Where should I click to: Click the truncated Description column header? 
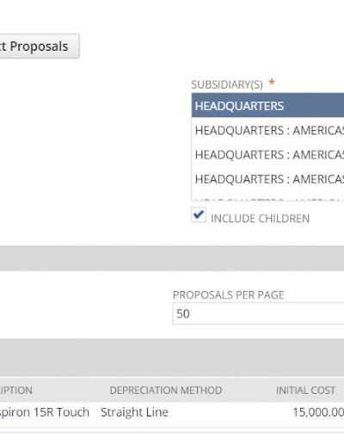pyautogui.click(x=16, y=390)
